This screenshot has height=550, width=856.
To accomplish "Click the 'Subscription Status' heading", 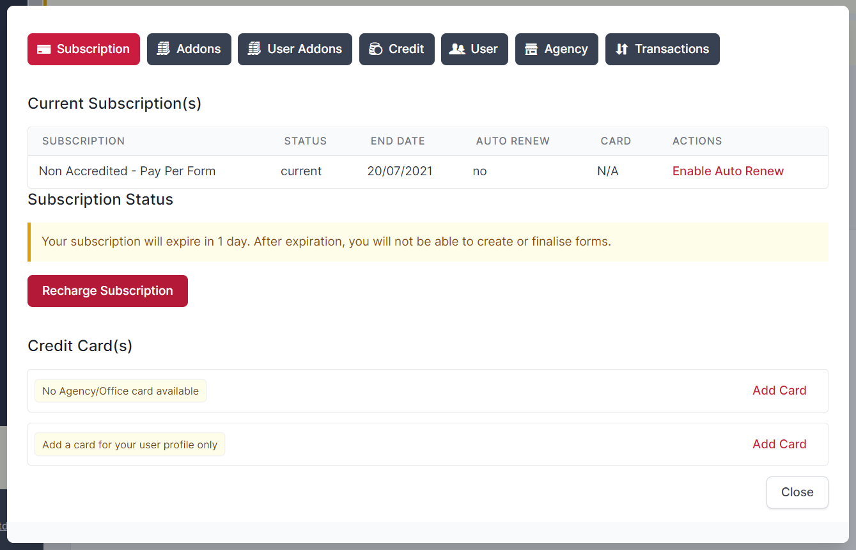I will pyautogui.click(x=100, y=200).
